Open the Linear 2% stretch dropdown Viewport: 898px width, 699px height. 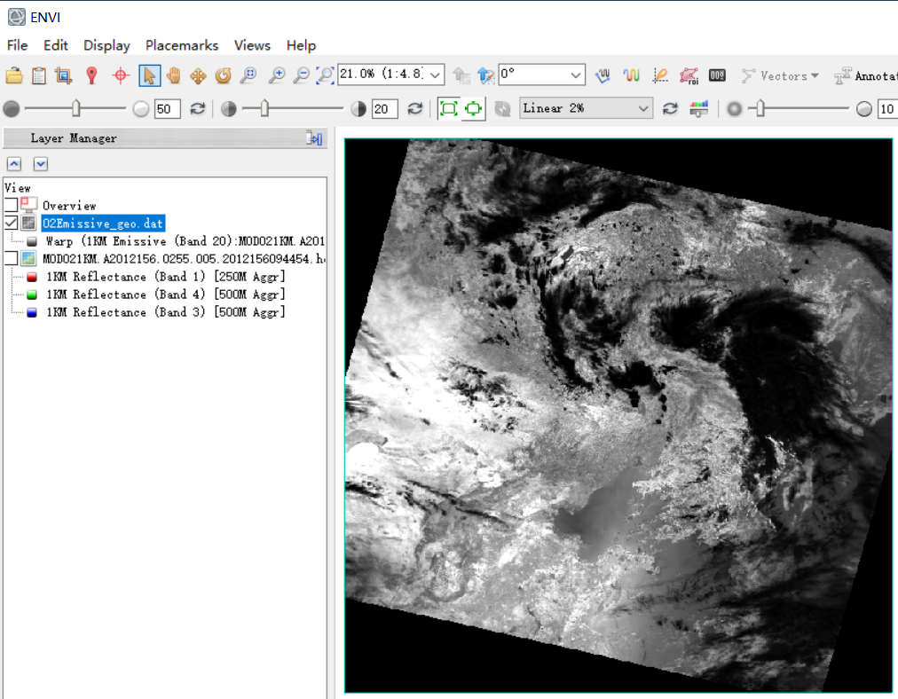point(643,109)
